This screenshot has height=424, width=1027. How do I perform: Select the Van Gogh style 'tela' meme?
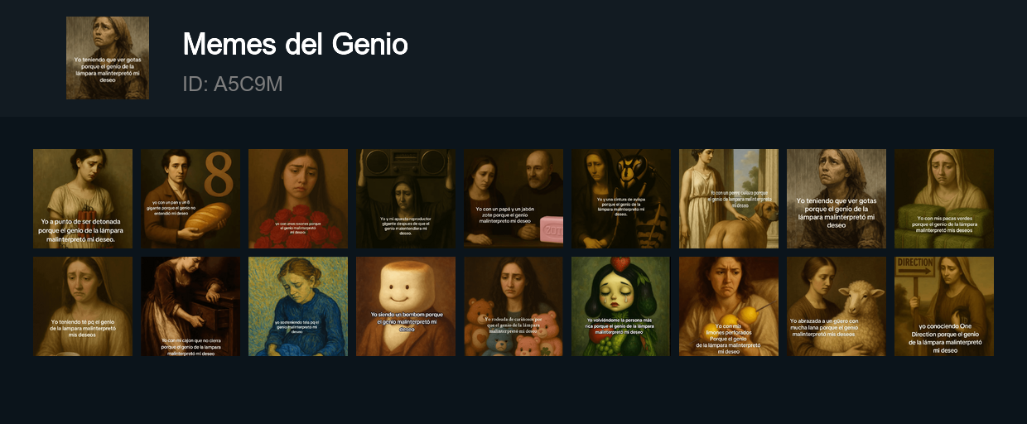pos(298,306)
